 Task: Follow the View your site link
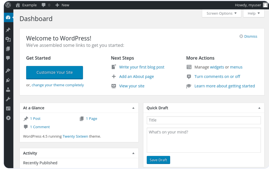pyautogui.click(x=132, y=86)
